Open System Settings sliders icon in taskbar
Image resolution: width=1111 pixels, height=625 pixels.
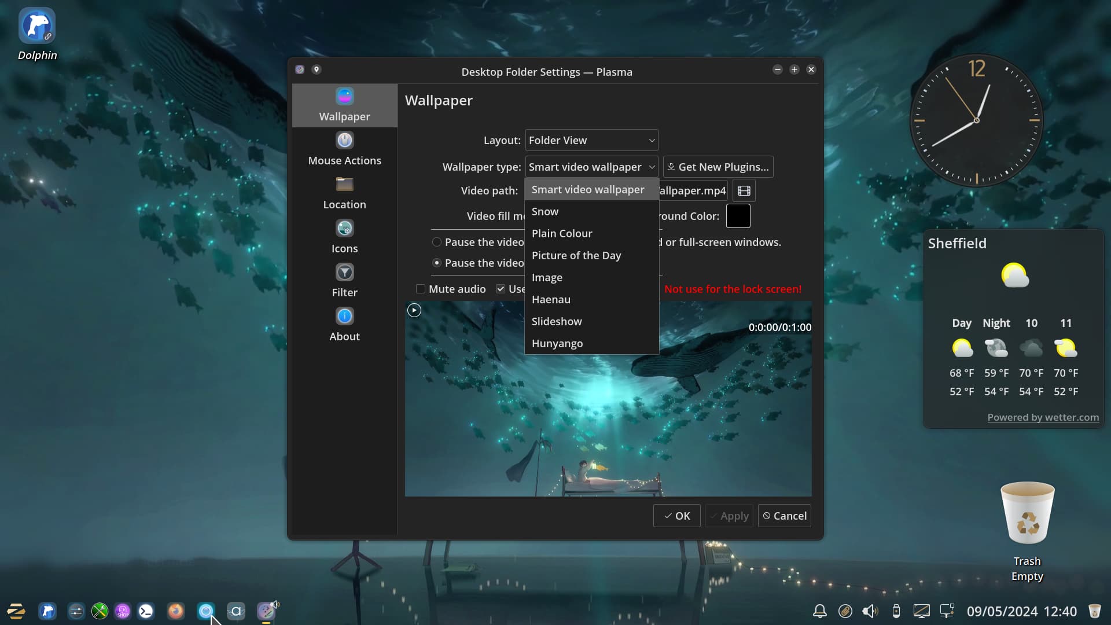(x=76, y=611)
